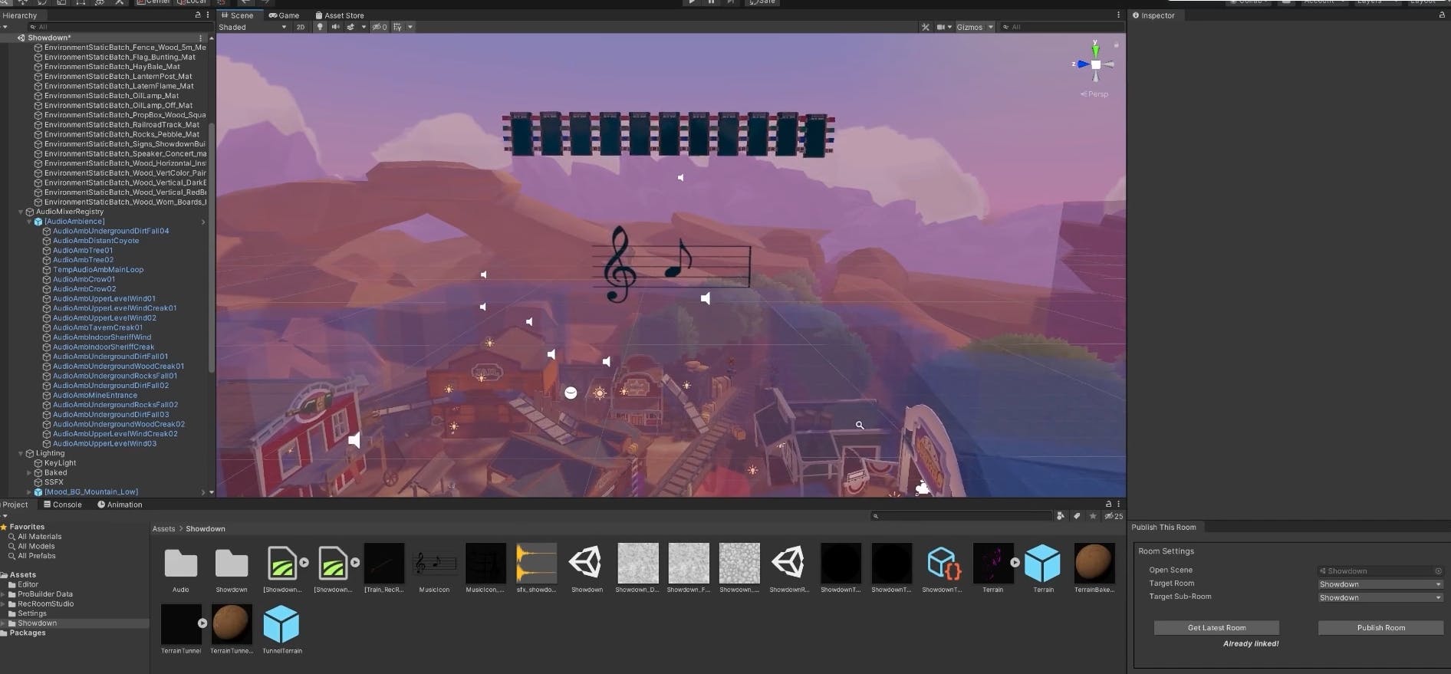Click Search by Type icon in Project
This screenshot has width=1451, height=674.
coord(1061,516)
